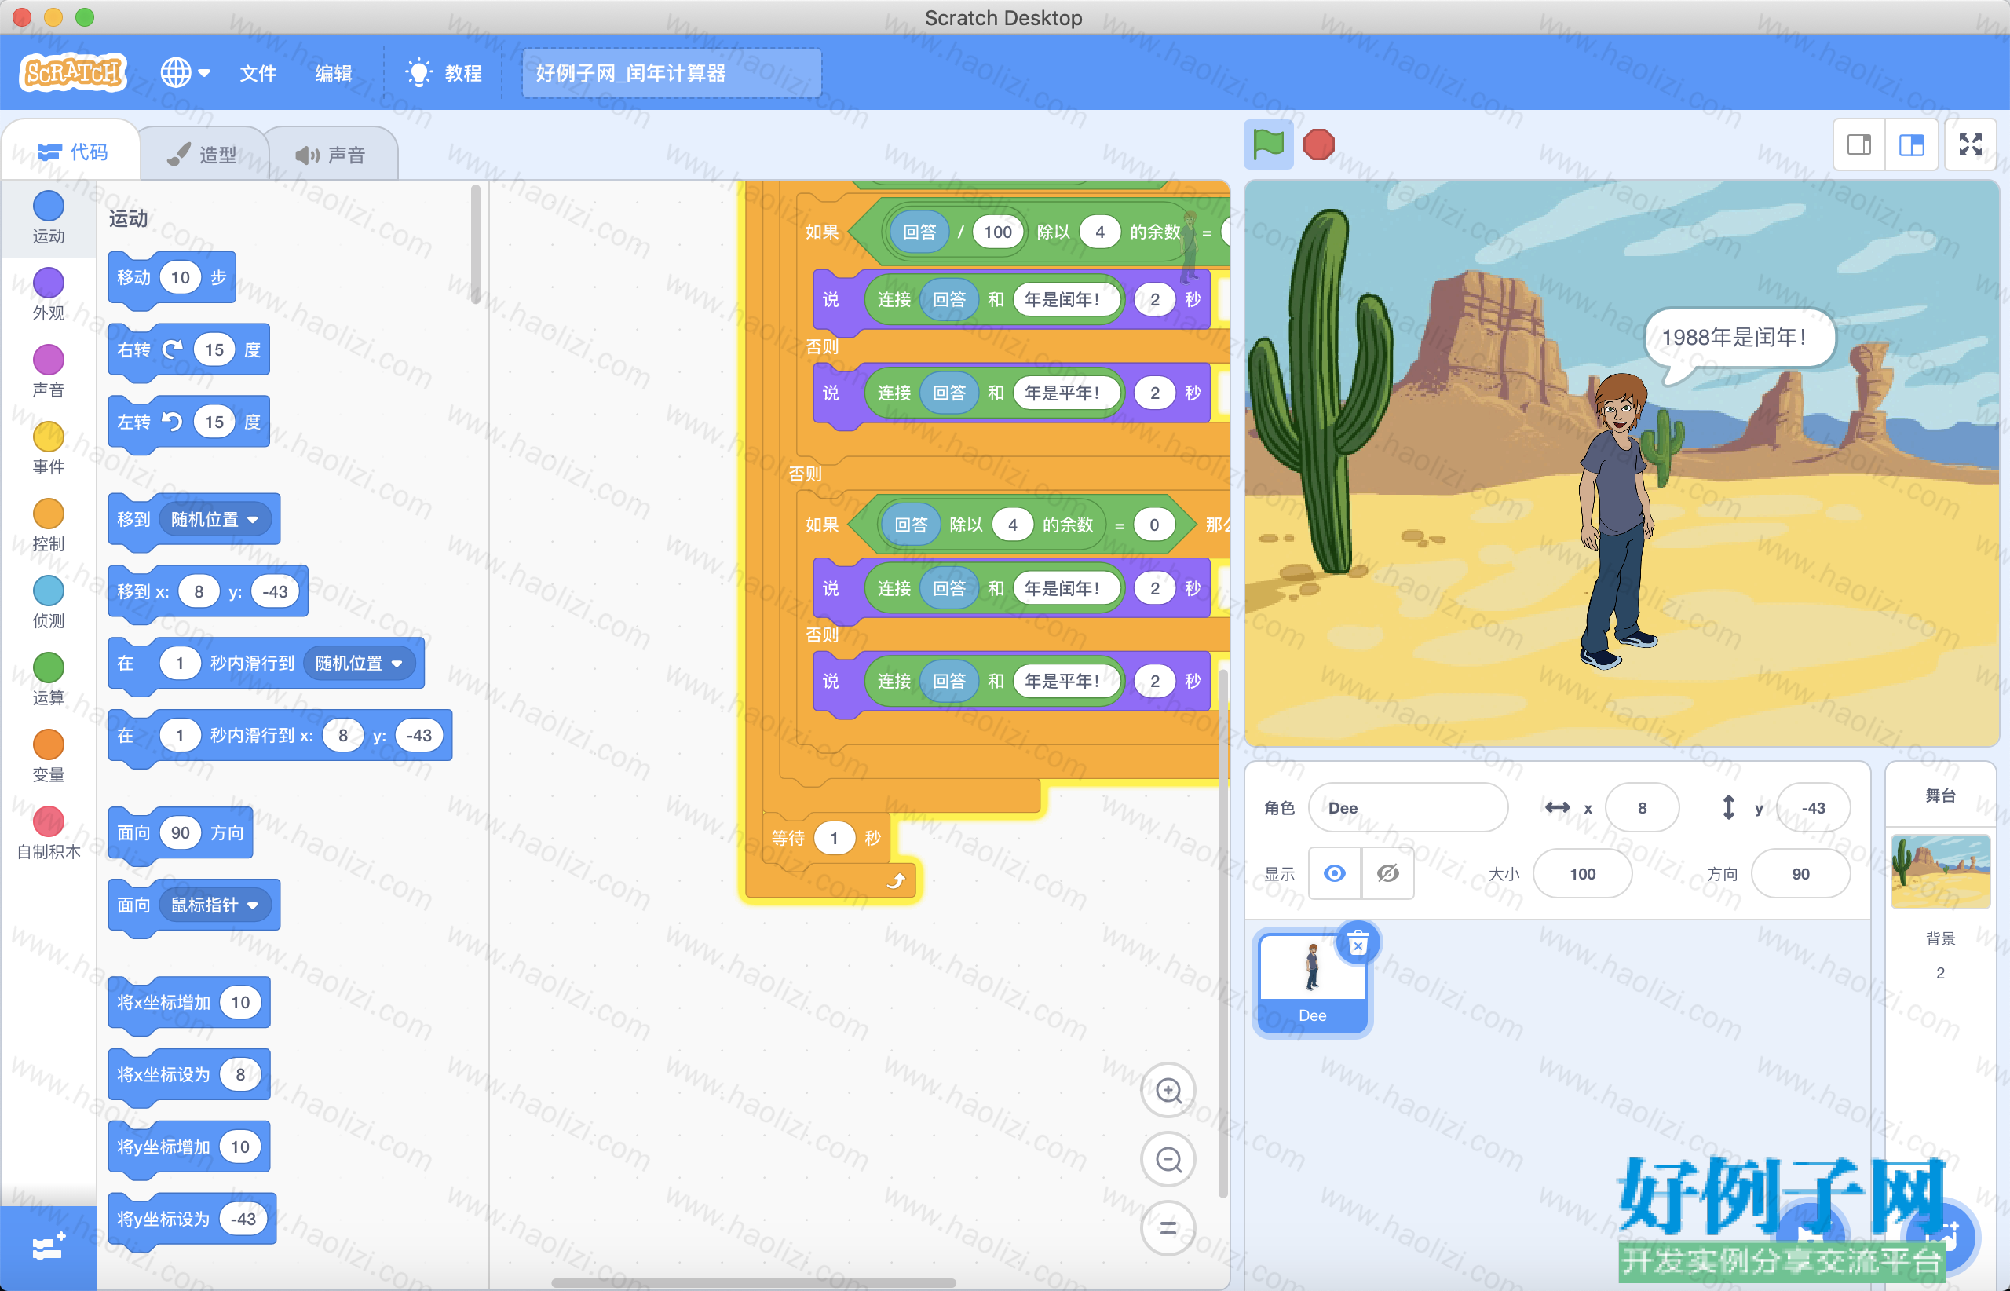Click the Dee character on stage
Image resolution: width=2010 pixels, height=1291 pixels.
tap(1617, 520)
